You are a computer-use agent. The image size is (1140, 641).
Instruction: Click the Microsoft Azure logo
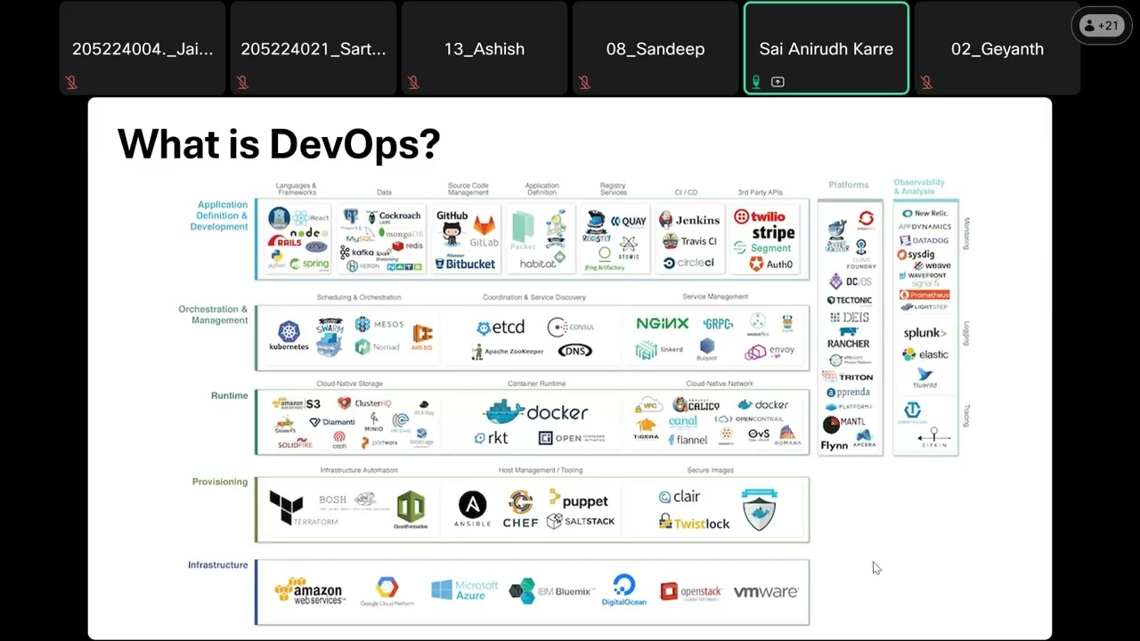click(464, 589)
